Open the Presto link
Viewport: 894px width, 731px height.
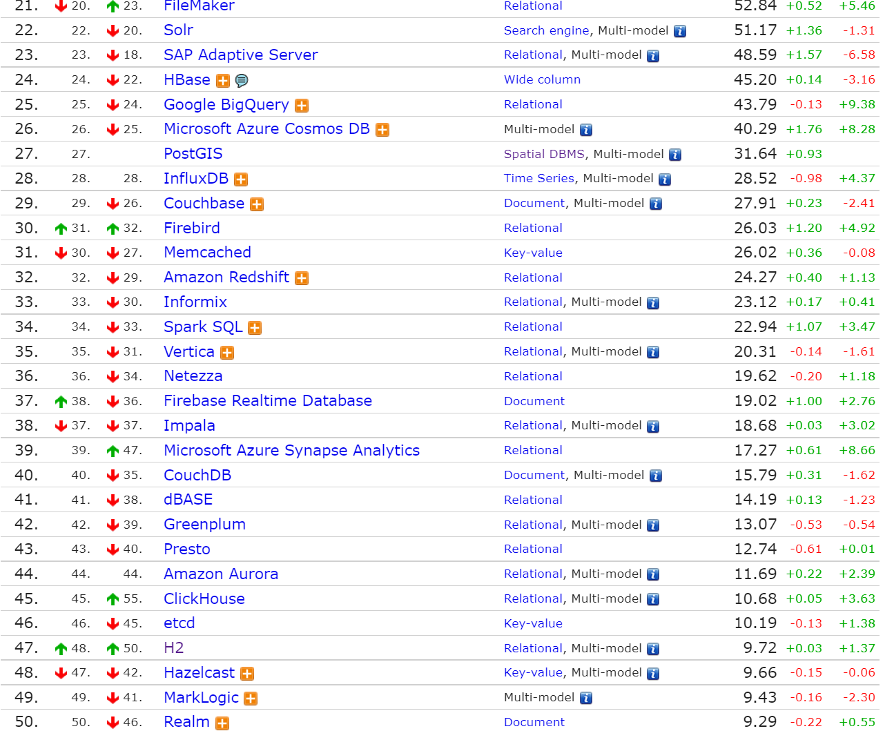pyautogui.click(x=187, y=549)
